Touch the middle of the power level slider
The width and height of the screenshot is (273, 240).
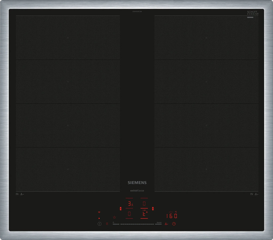(137, 224)
